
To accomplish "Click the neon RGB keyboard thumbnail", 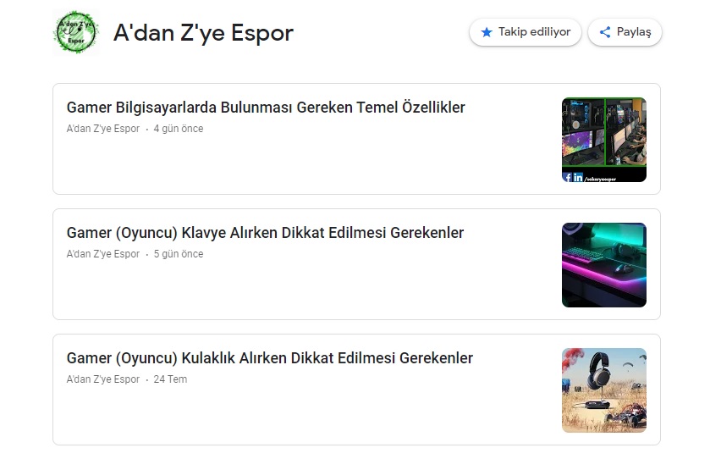I will (604, 265).
